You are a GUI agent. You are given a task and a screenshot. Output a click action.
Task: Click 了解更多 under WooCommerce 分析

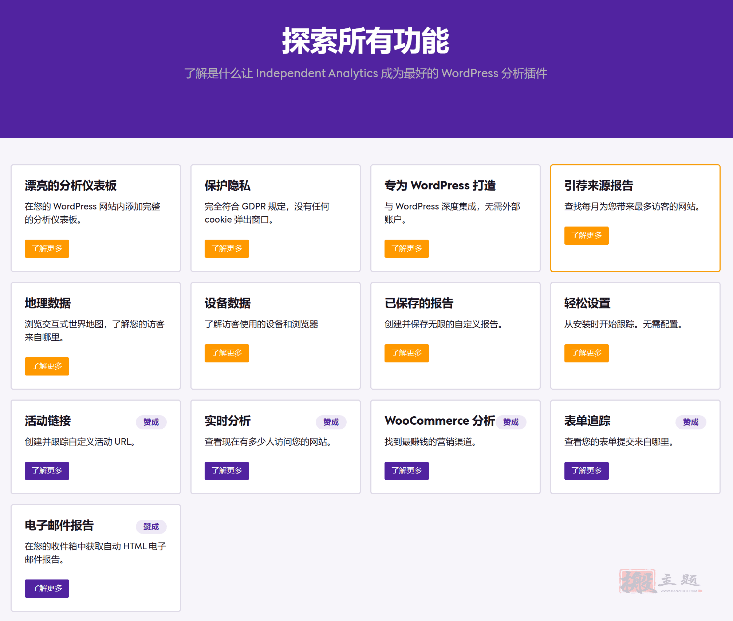coord(407,471)
